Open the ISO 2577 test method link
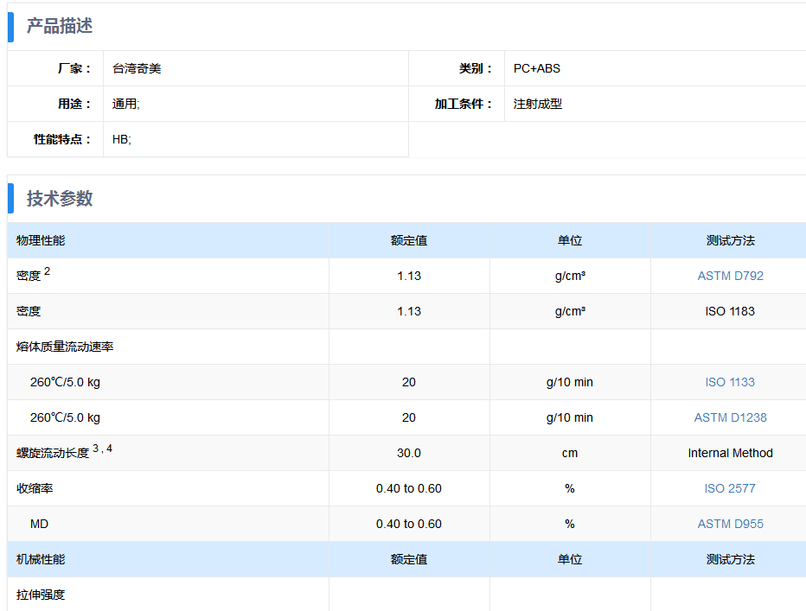806x611 pixels. [730, 488]
